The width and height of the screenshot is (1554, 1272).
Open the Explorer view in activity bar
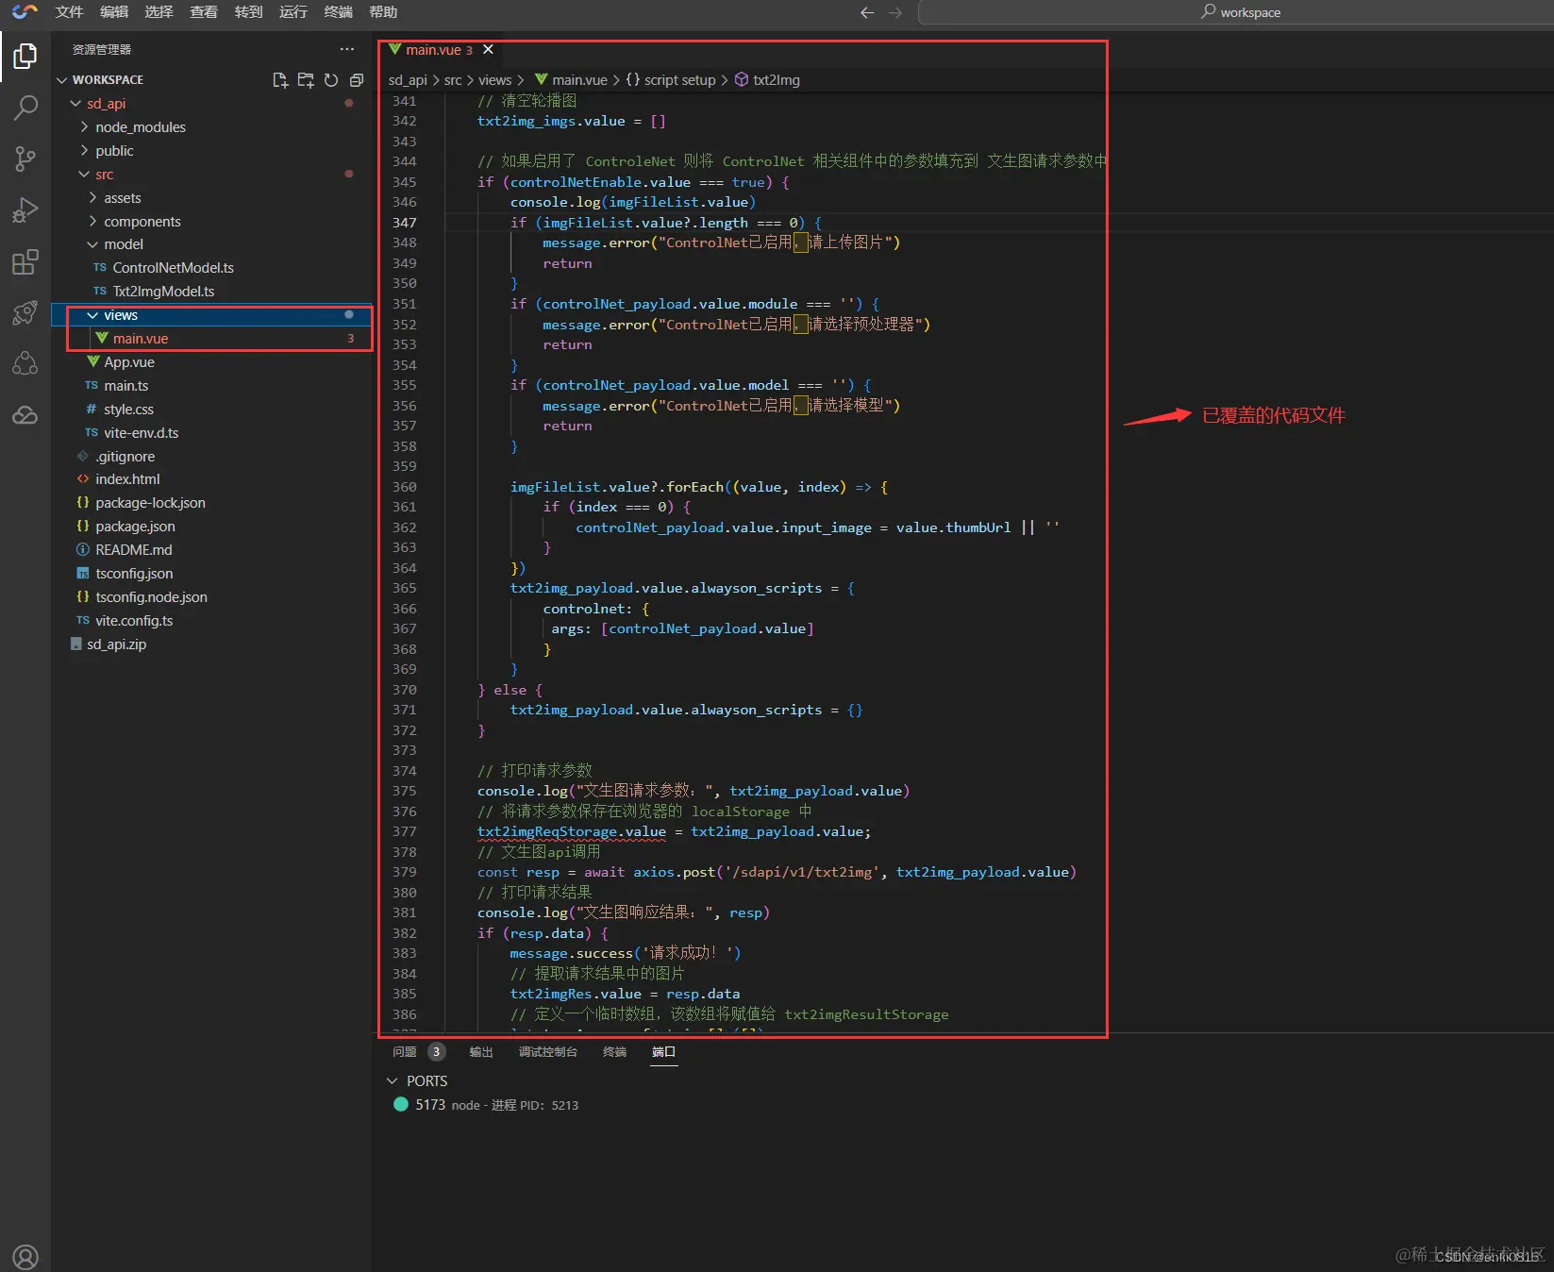tap(25, 57)
